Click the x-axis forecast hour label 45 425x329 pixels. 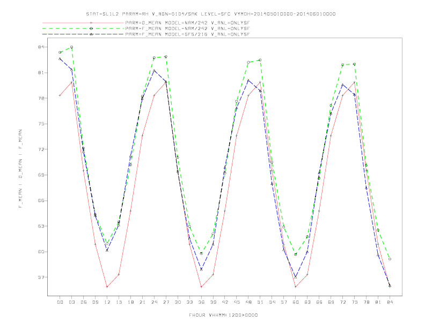pyautogui.click(x=237, y=302)
